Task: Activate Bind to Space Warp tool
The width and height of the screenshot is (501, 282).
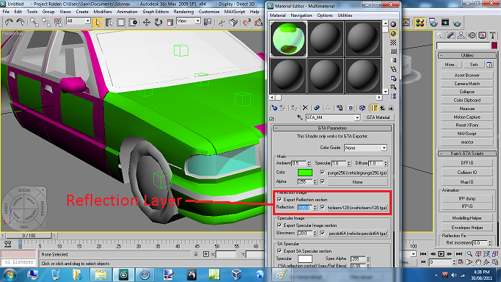Action: 58,22
